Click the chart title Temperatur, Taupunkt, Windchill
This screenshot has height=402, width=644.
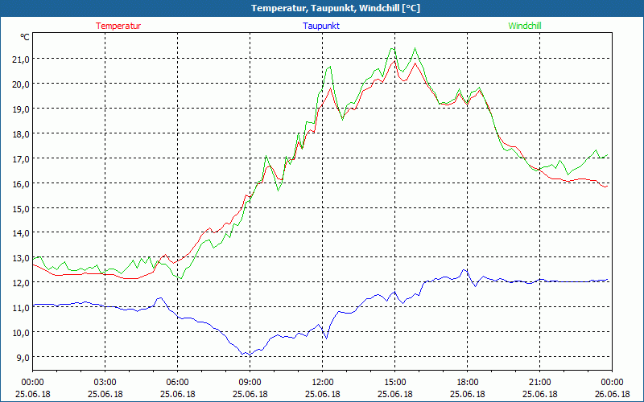tap(336, 8)
